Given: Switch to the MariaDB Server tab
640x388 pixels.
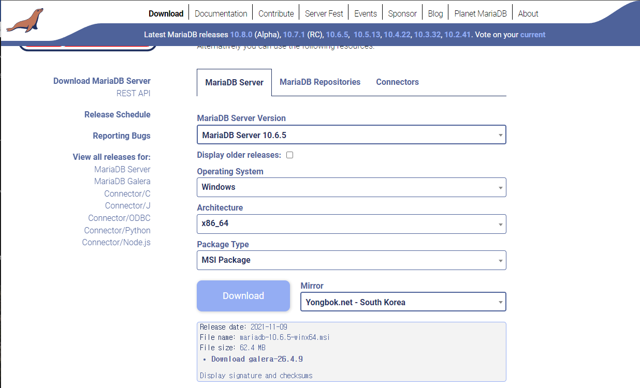Looking at the screenshot, I should [x=235, y=82].
